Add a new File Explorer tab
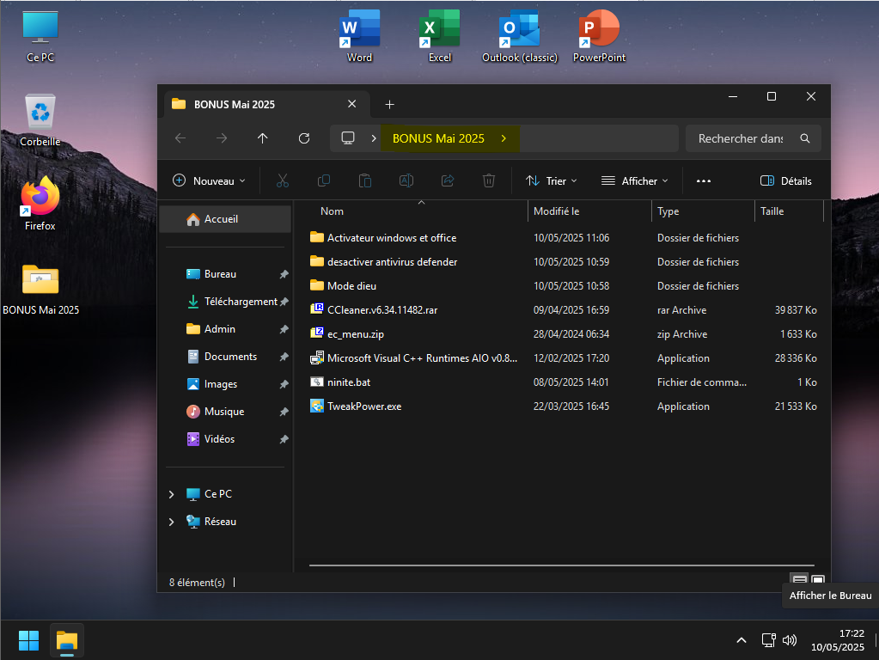879x660 pixels. (389, 104)
